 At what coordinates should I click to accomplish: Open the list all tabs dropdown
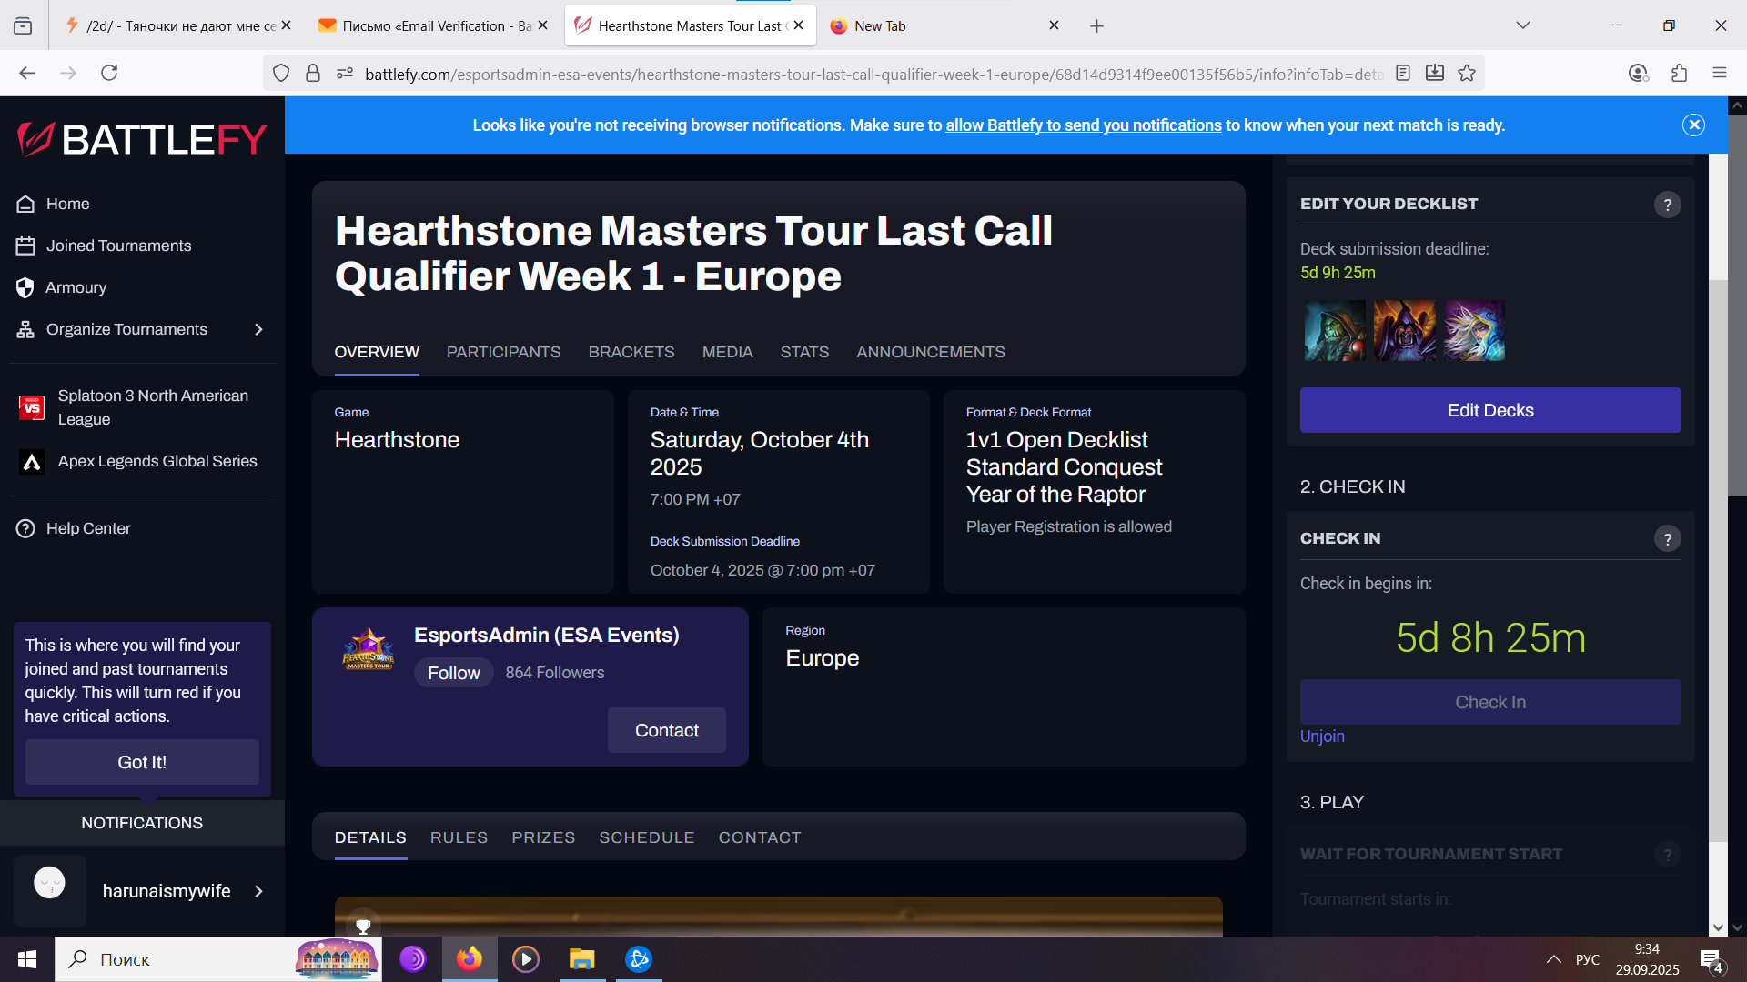tap(1522, 25)
